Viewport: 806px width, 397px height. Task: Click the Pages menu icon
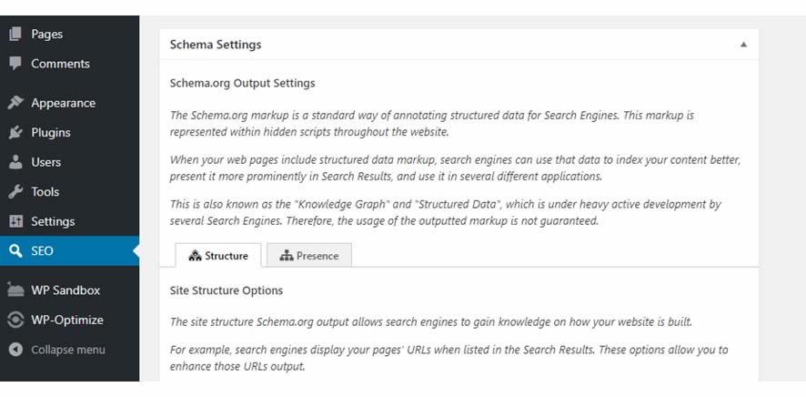coord(15,34)
